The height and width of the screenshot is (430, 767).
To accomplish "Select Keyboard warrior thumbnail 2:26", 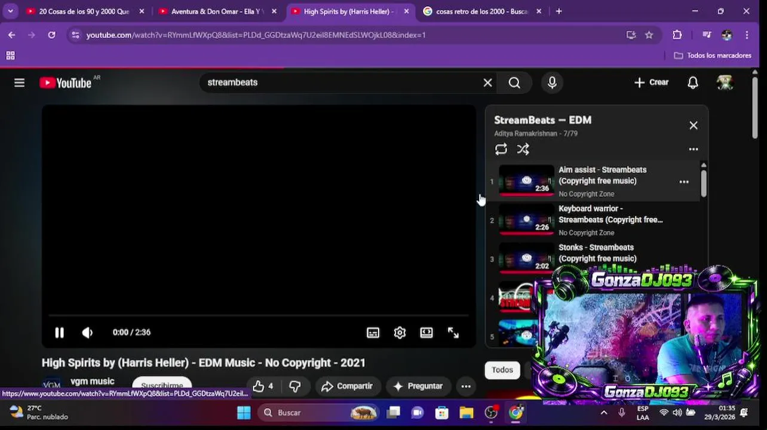I will 526,219.
